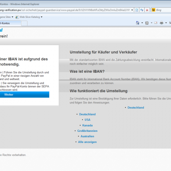171x171 pixels.
Task: Open the Print button dropdown arrow
Action: 166,23
